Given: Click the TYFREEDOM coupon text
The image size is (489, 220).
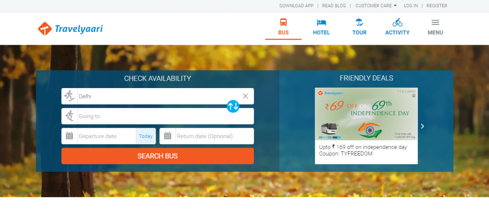Looking at the screenshot, I should pyautogui.click(x=346, y=154).
